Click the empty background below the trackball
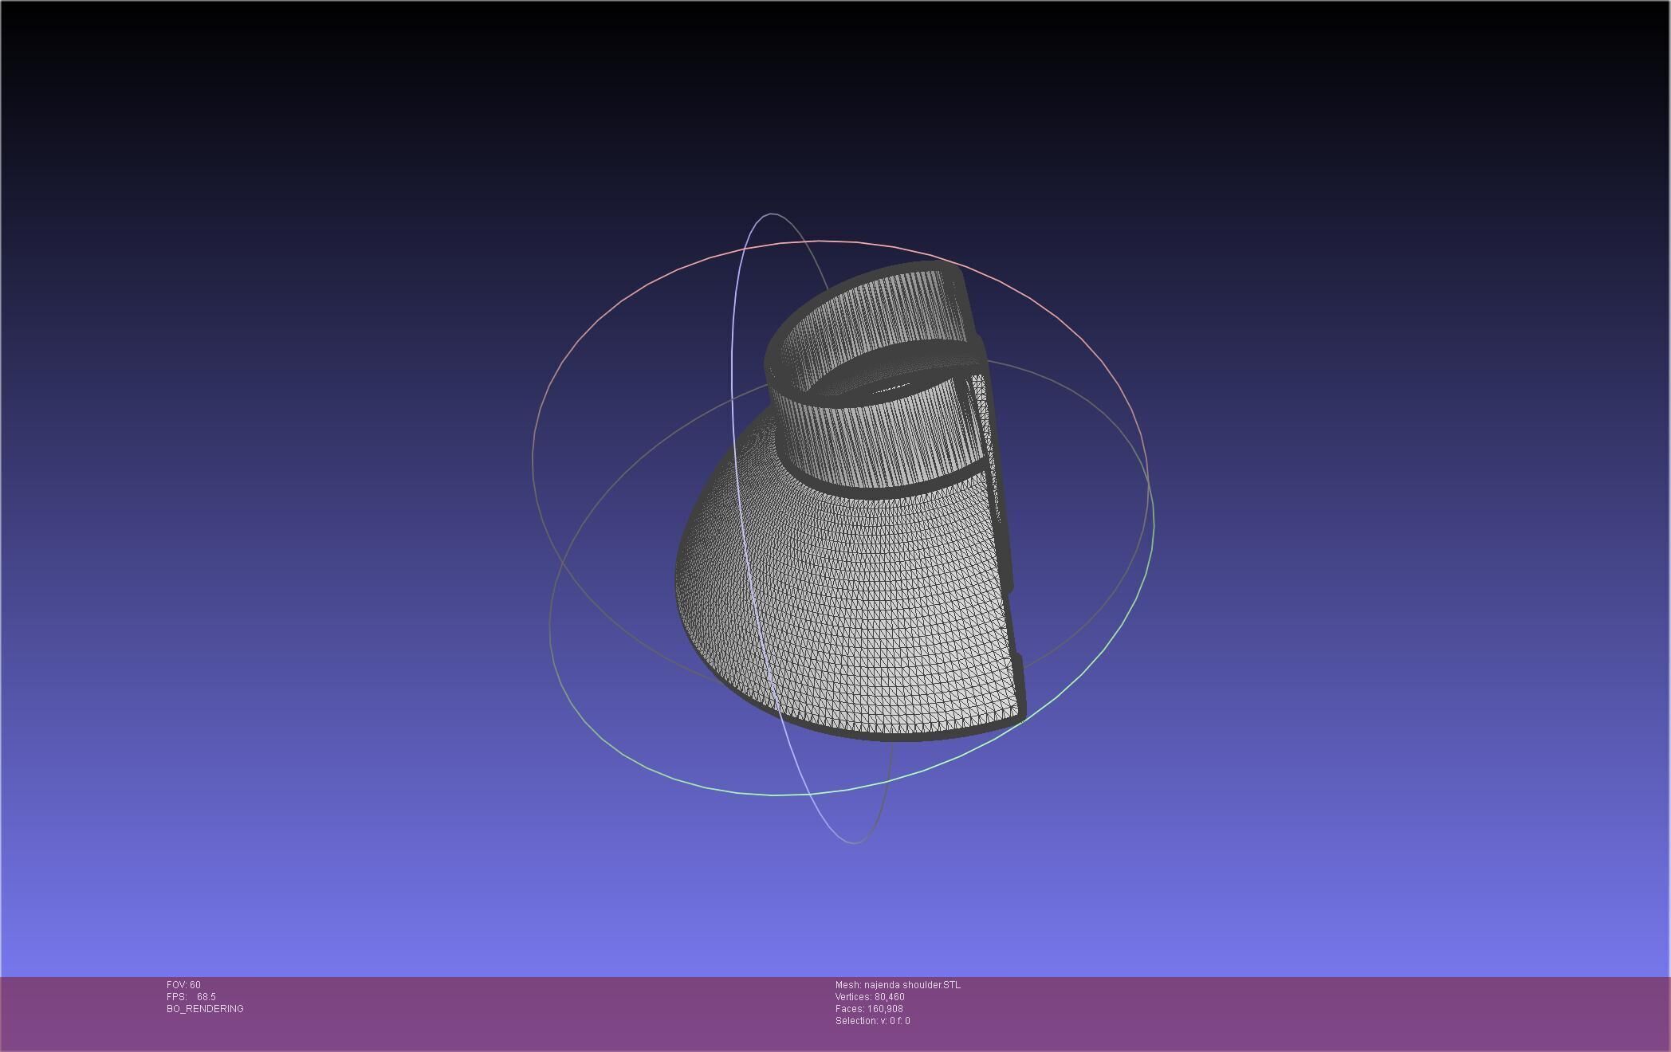The image size is (1671, 1052). (837, 909)
